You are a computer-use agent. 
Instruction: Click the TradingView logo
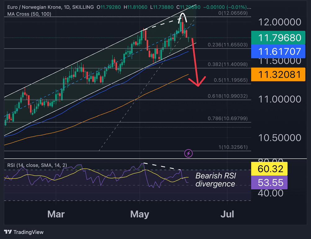[x=24, y=232]
